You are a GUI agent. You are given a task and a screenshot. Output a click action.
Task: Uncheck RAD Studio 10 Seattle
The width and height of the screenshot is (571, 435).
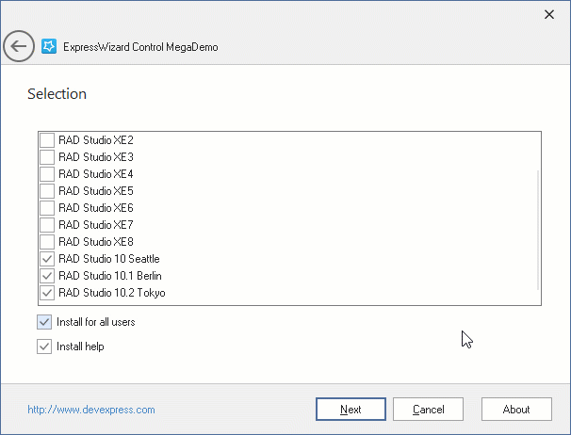[x=47, y=259]
